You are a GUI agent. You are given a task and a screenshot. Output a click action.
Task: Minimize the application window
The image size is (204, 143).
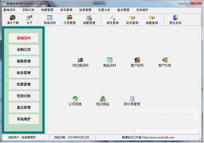click(x=181, y=3)
